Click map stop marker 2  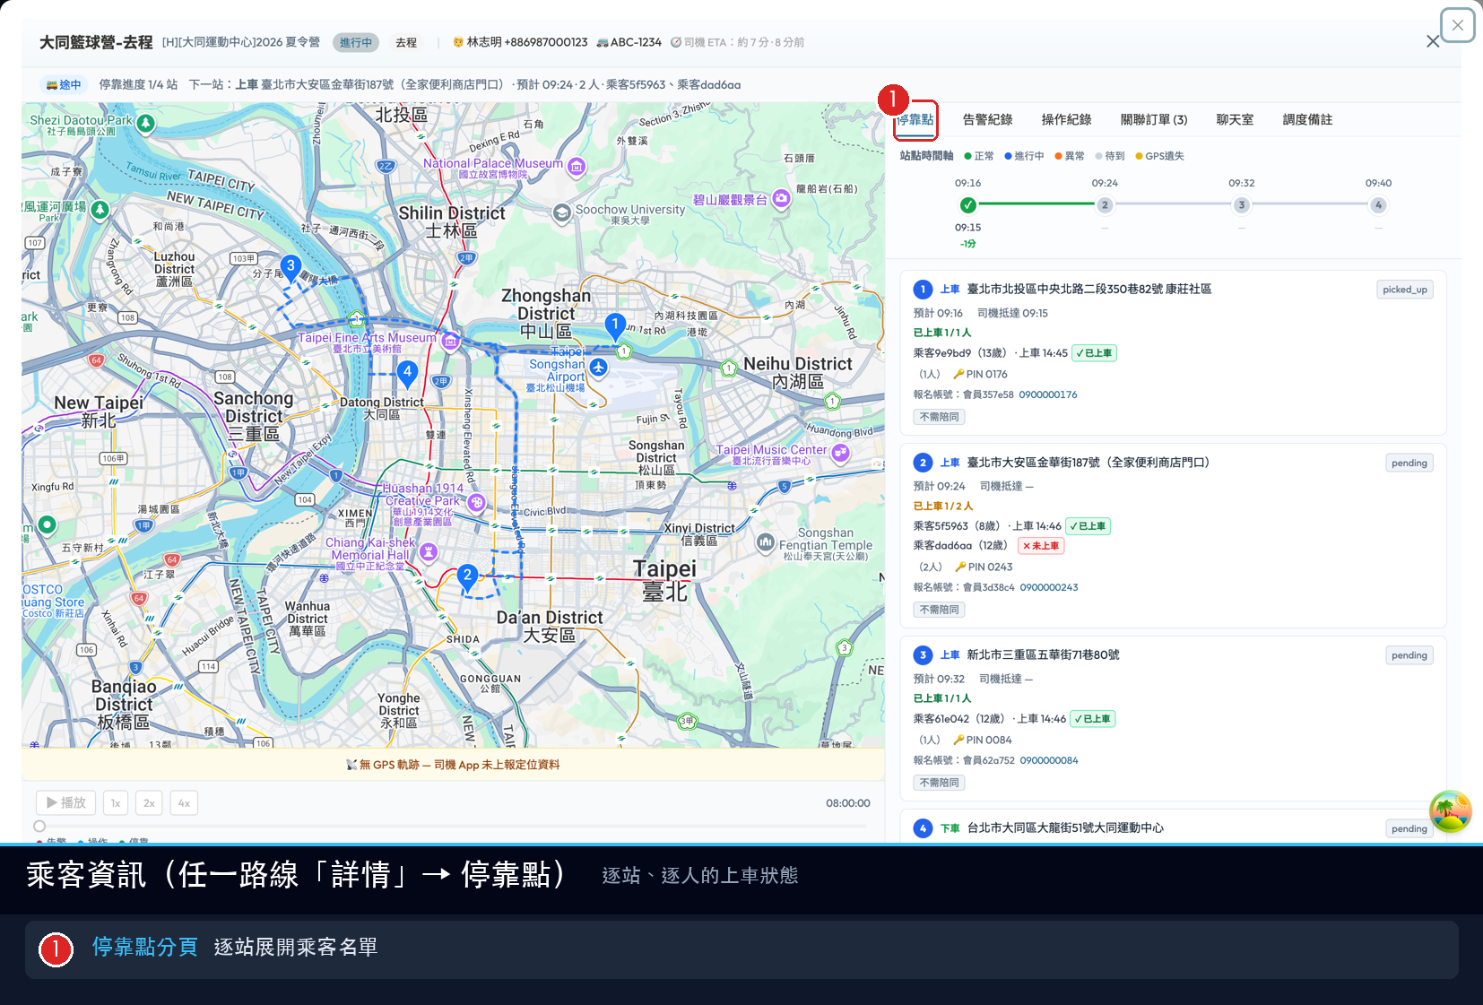coord(467,577)
